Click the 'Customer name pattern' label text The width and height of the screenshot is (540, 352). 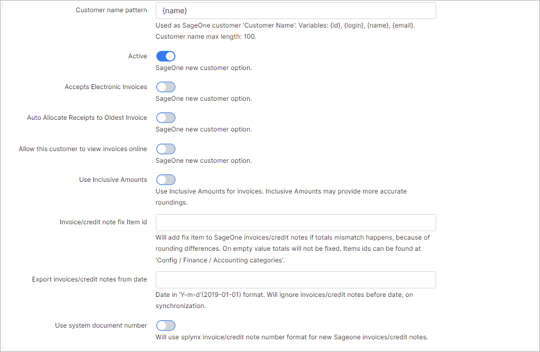(x=111, y=11)
